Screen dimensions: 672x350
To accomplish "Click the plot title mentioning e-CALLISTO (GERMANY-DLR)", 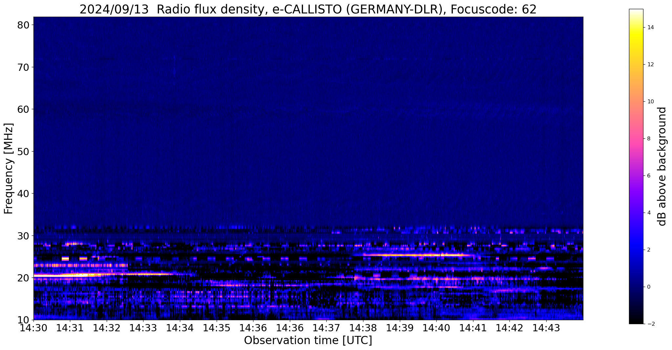I will point(308,9).
